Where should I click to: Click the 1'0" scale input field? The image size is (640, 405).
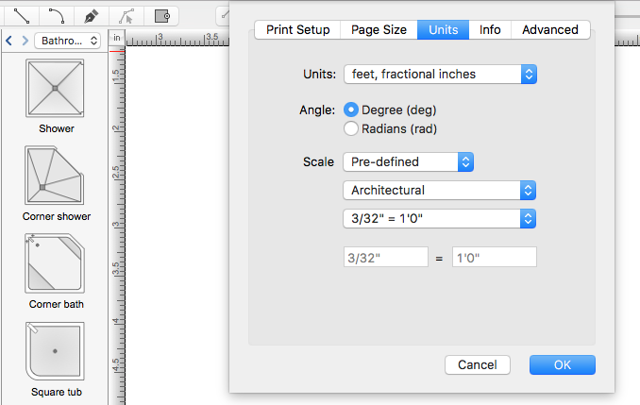coord(495,257)
